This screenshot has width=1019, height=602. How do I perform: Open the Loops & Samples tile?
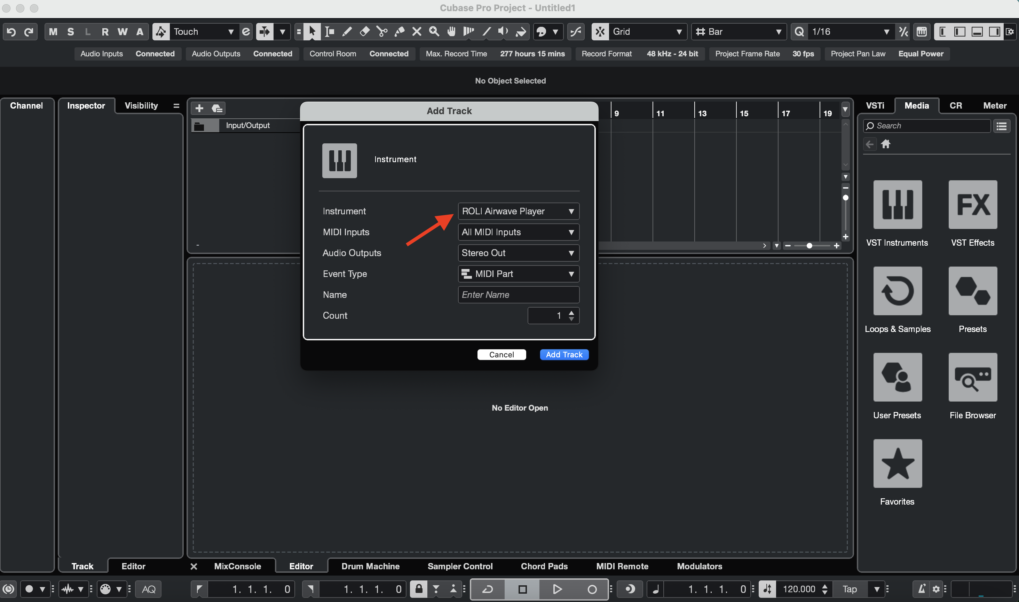(x=897, y=291)
